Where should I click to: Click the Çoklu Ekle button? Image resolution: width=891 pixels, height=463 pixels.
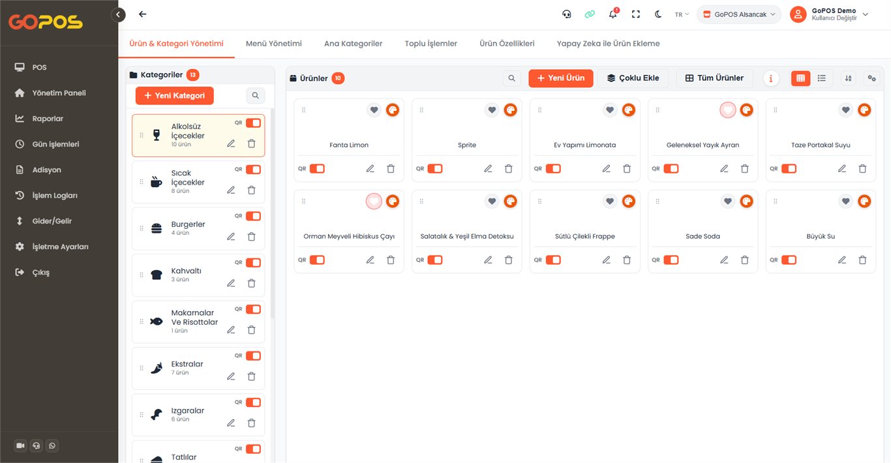633,78
